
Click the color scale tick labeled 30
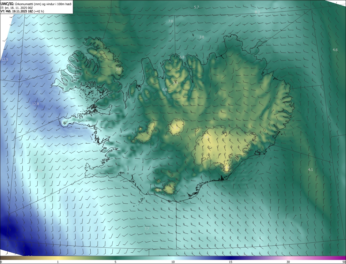[x=288, y=262]
